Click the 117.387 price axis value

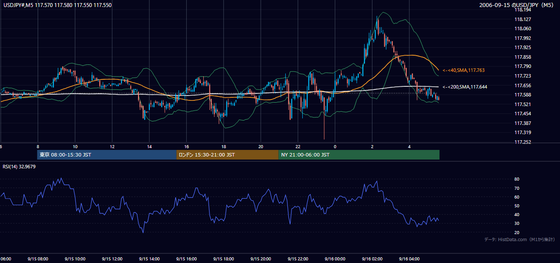522,123
